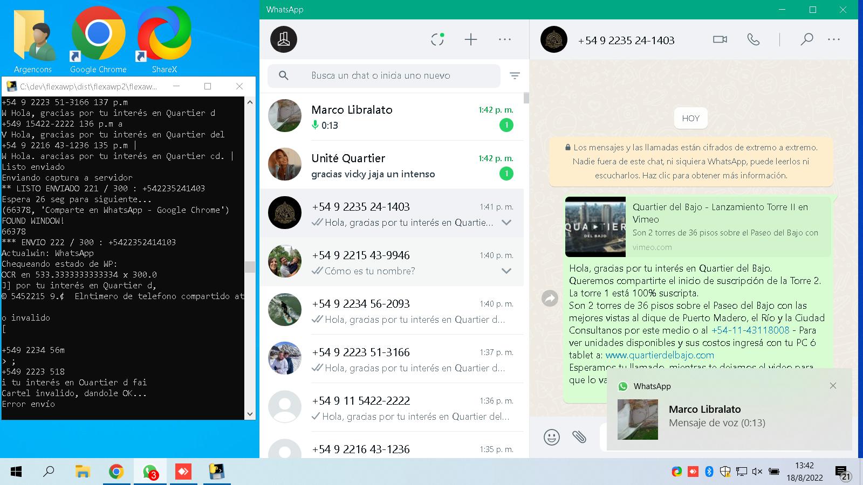Click Bluetooth tray icon
Viewport: 863px width, 485px height.
(x=709, y=472)
